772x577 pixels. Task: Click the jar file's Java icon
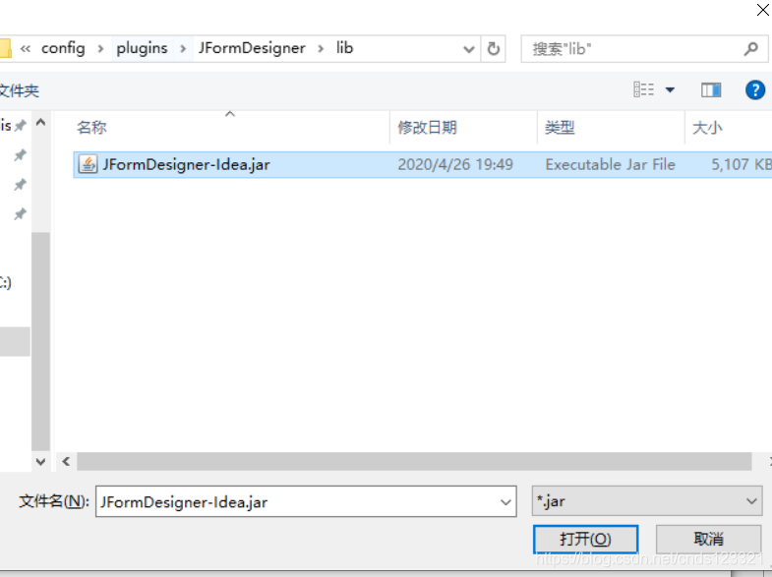pos(88,164)
